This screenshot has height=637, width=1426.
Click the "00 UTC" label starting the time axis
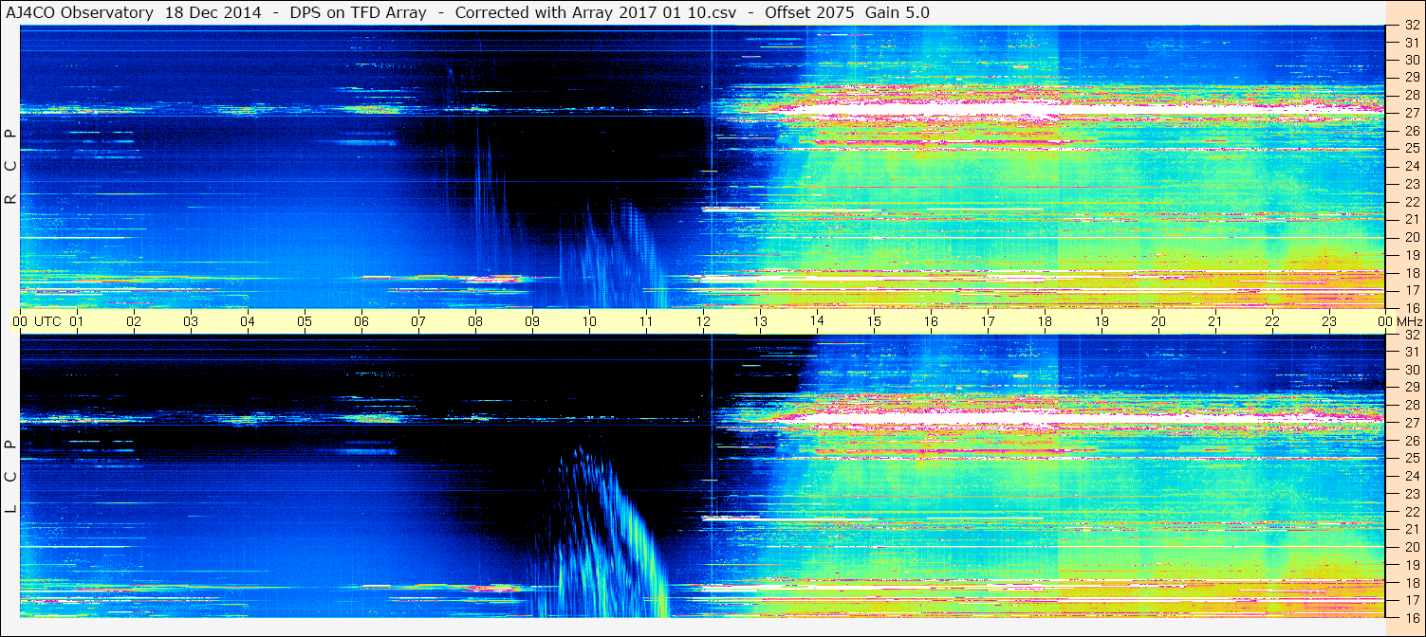coord(37,321)
